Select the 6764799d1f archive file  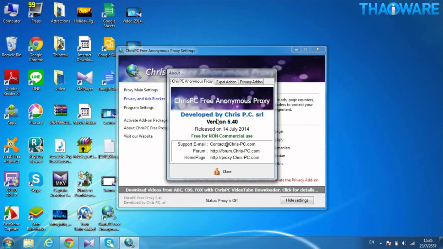tap(60, 114)
